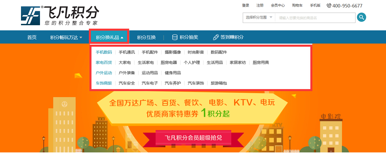The height and width of the screenshot is (159, 386).
Task: Switch to 手机版 link
Action: point(315,5)
